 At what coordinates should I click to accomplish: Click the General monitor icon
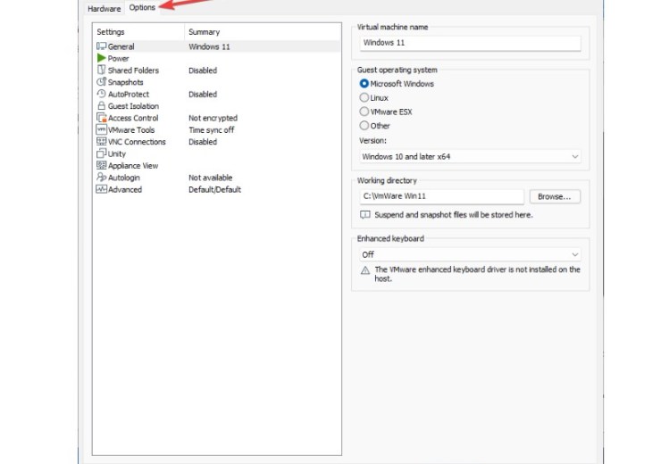pyautogui.click(x=101, y=46)
